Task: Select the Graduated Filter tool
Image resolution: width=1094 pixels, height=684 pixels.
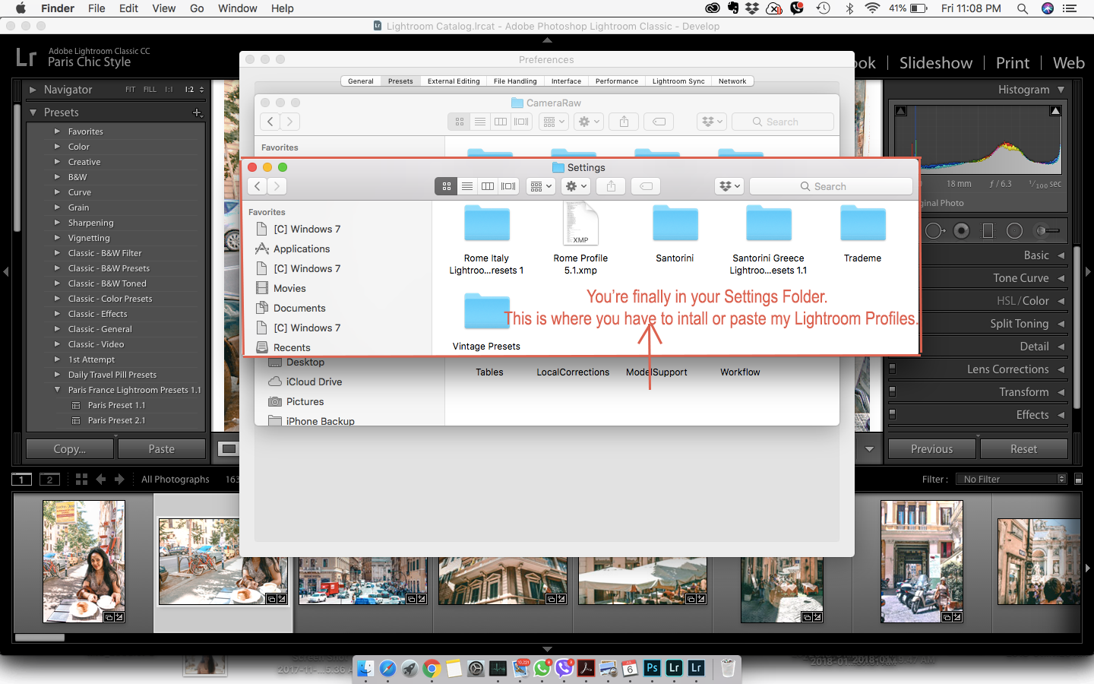Action: coord(988,230)
